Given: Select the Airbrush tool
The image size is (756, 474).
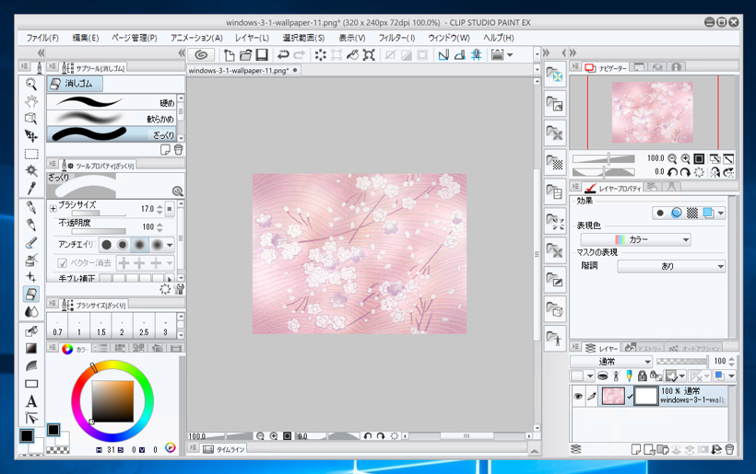Looking at the screenshot, I should click(31, 260).
